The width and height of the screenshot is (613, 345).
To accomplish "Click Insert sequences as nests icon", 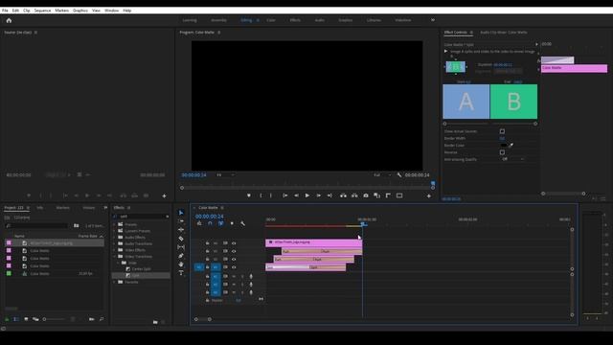I will [199, 223].
